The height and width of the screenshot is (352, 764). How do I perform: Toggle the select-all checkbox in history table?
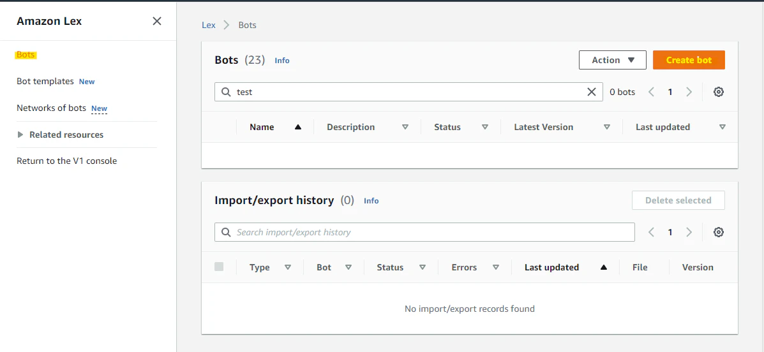[220, 267]
